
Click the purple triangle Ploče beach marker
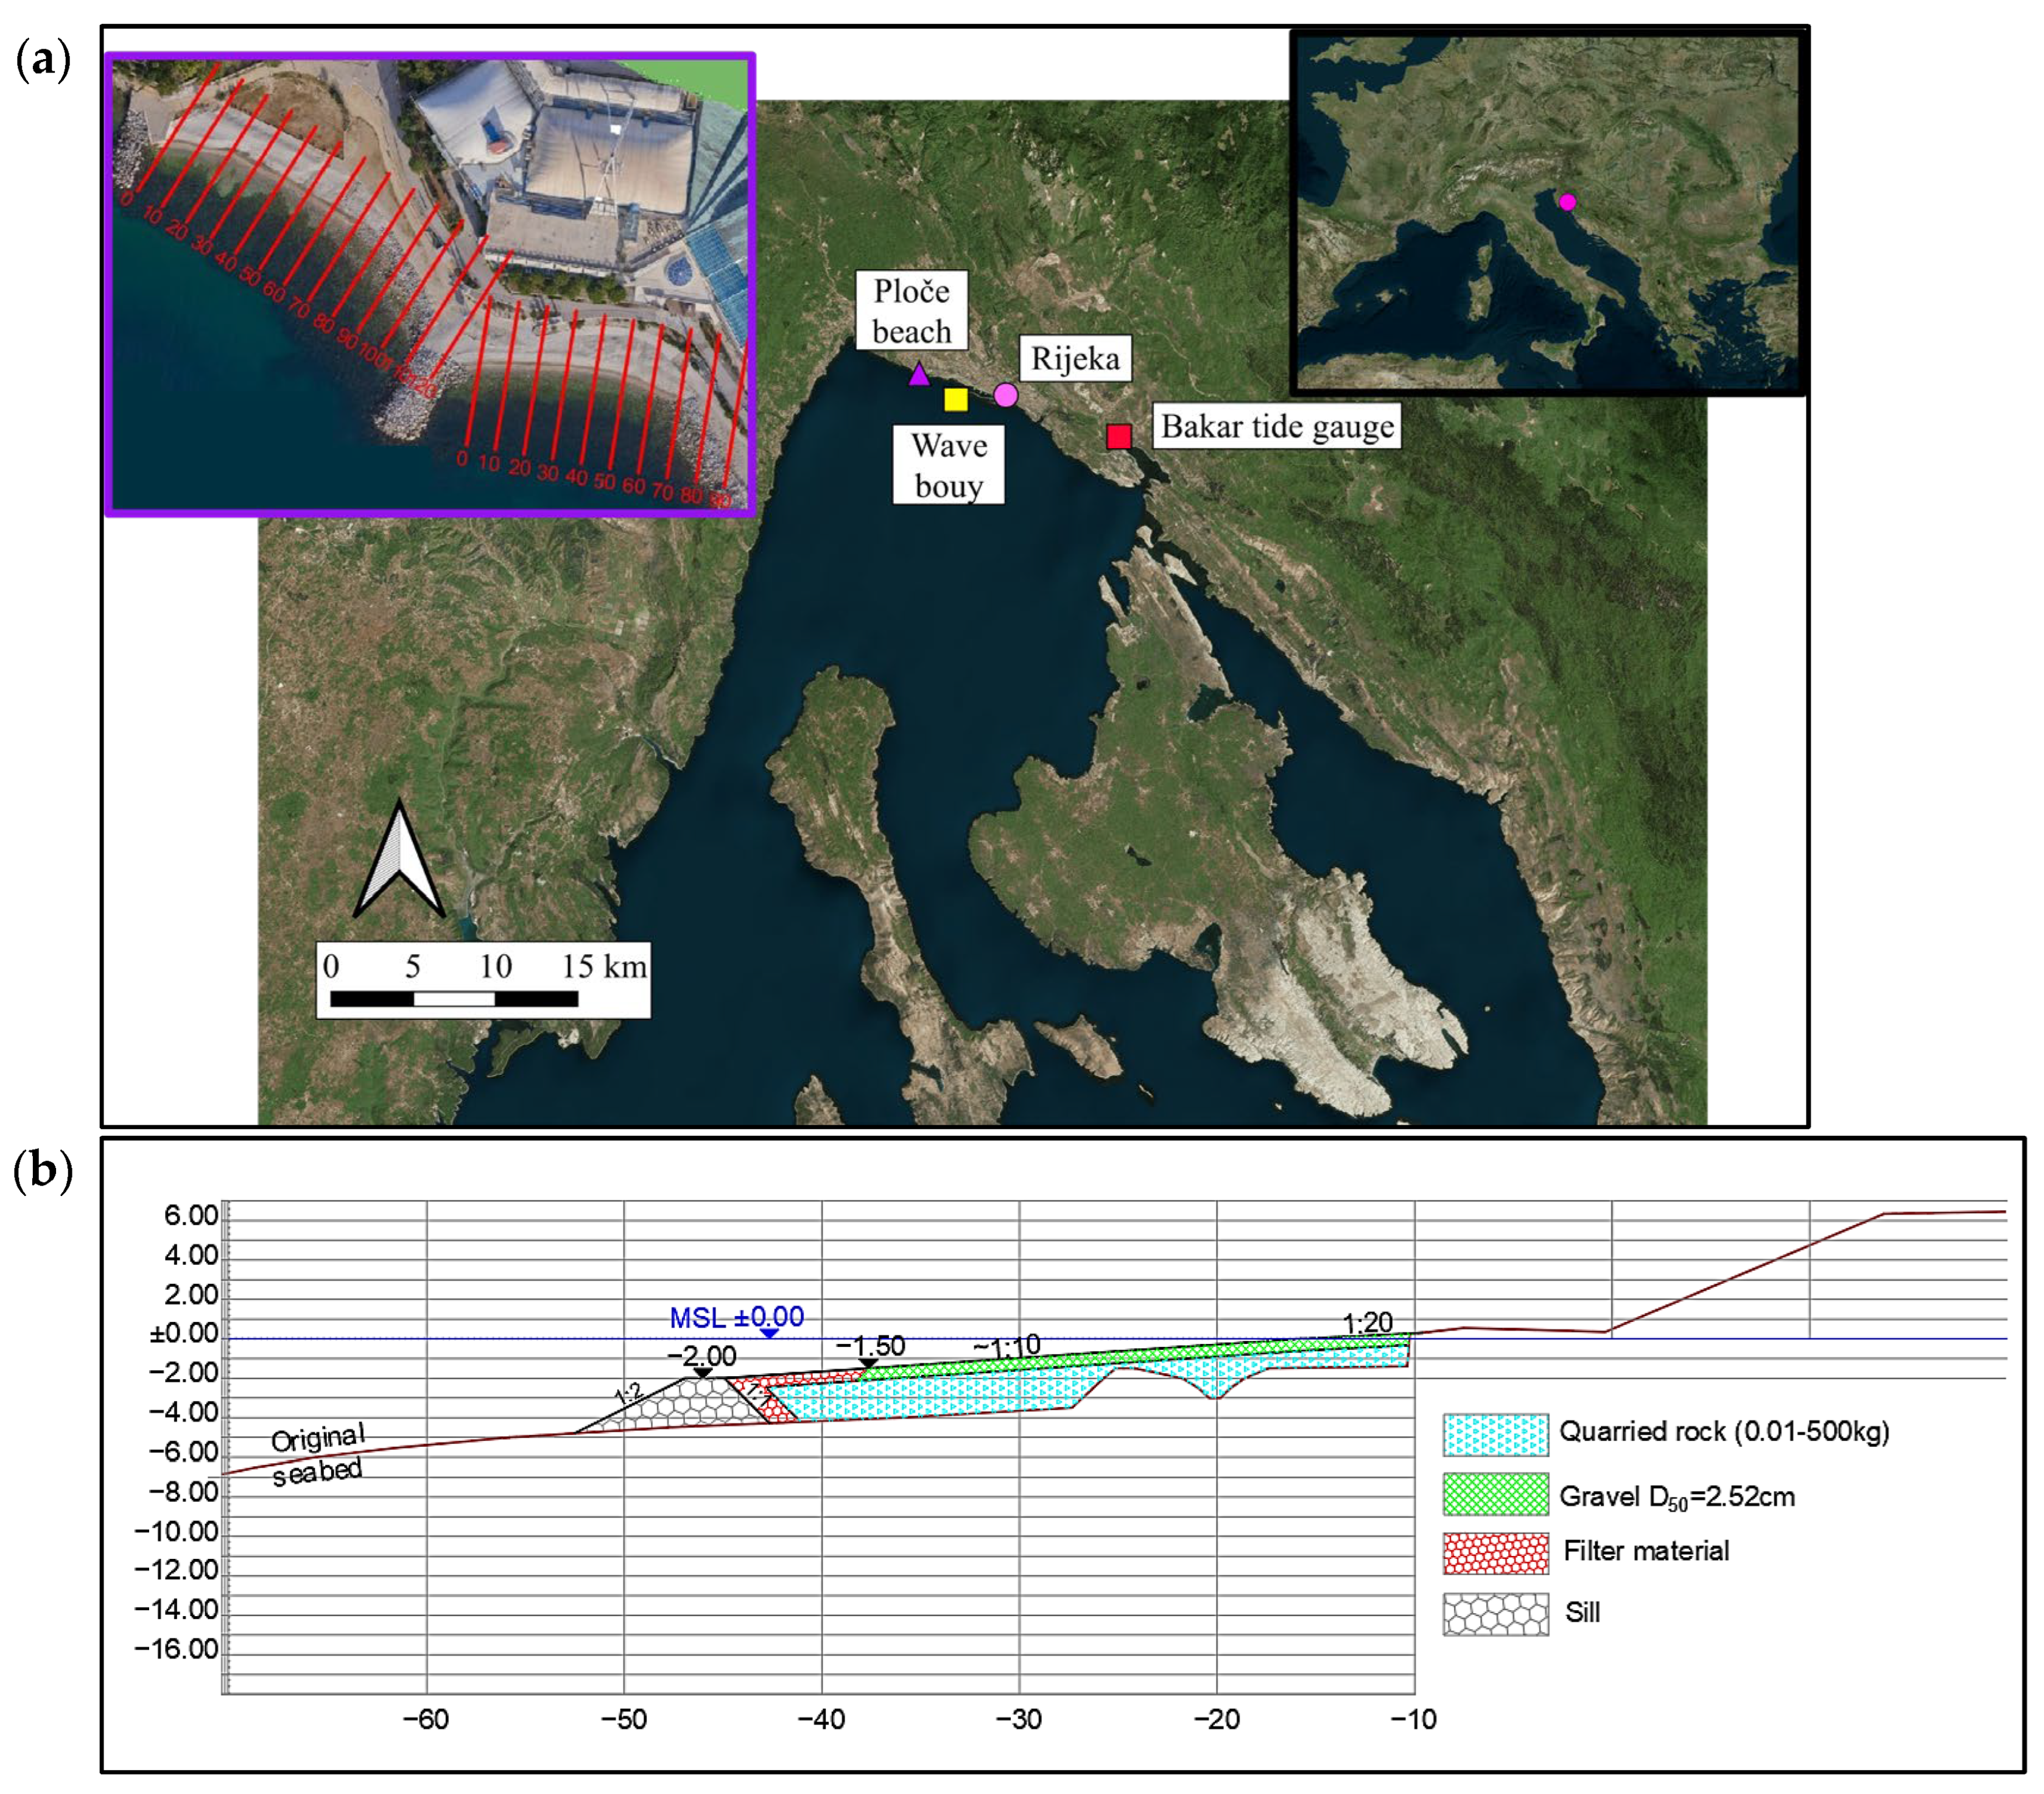pos(919,376)
